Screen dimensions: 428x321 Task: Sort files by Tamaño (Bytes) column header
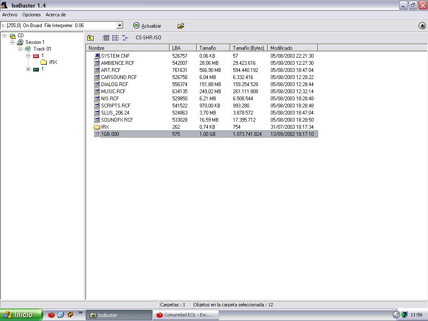coord(248,48)
